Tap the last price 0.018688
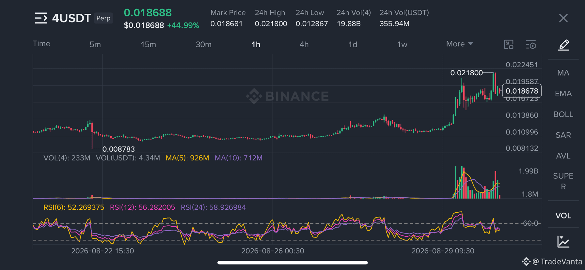 click(148, 13)
